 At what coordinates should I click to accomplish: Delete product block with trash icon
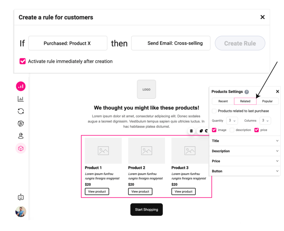192,131
